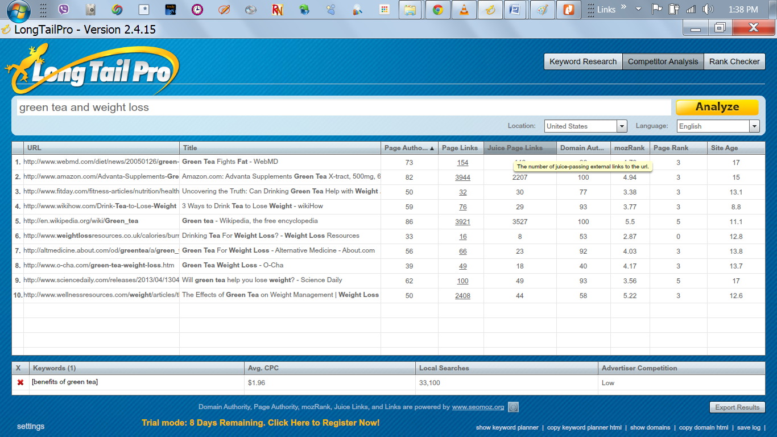The width and height of the screenshot is (777, 437).
Task: Click the Title column header
Action: coord(280,148)
